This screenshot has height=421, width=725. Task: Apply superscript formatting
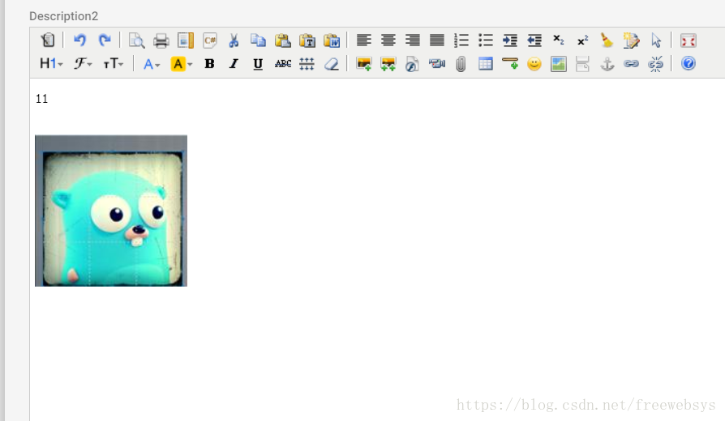pyautogui.click(x=583, y=40)
